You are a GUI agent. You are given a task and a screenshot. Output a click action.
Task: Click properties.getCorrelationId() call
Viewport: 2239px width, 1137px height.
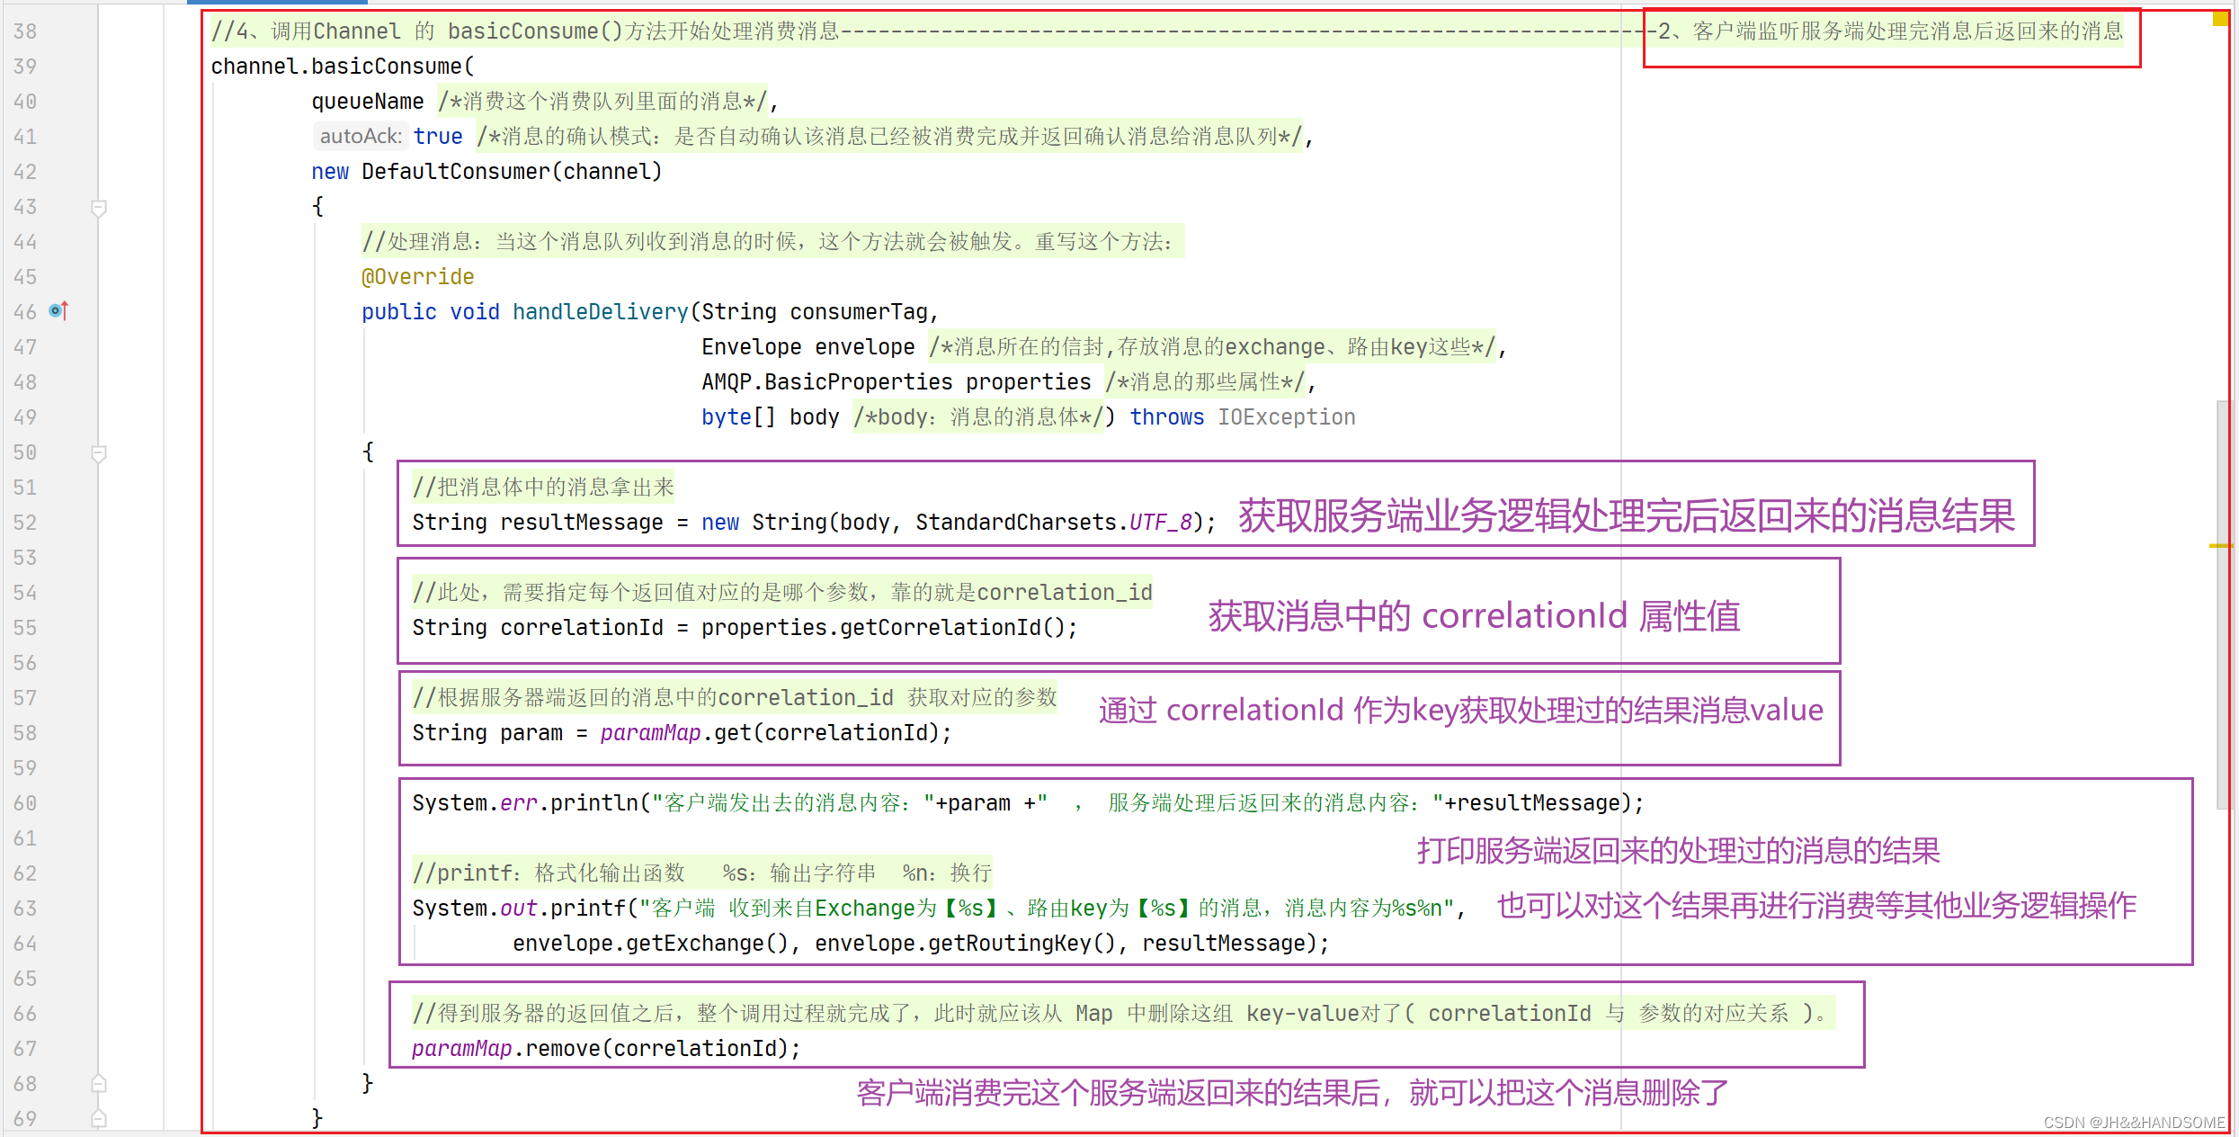coord(883,628)
